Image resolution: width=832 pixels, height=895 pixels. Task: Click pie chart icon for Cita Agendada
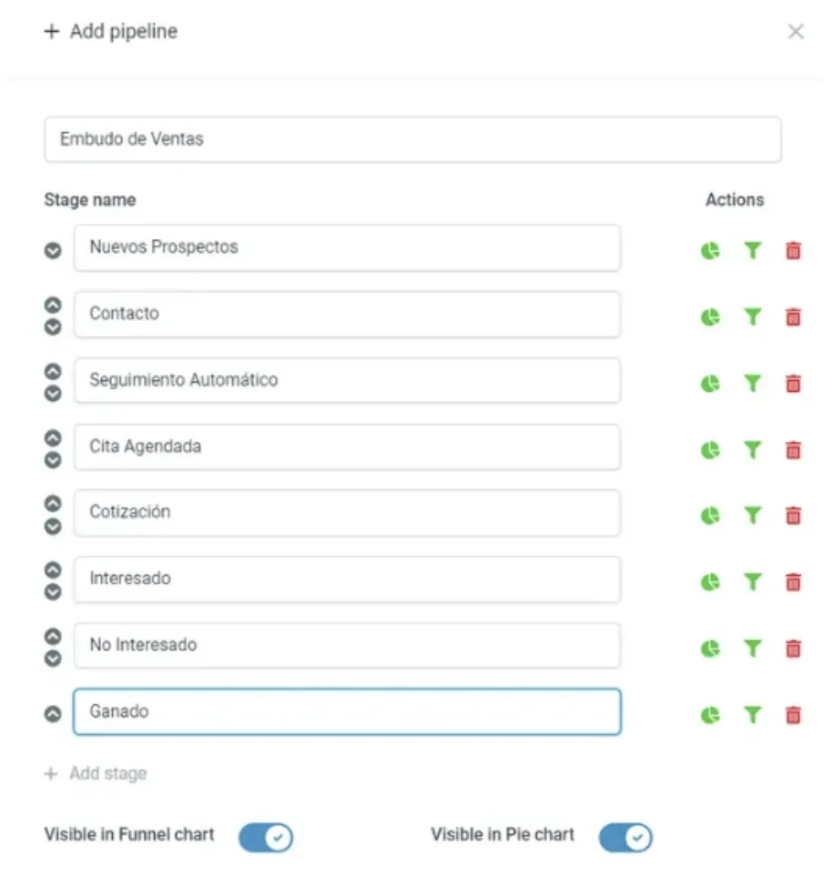pos(710,449)
